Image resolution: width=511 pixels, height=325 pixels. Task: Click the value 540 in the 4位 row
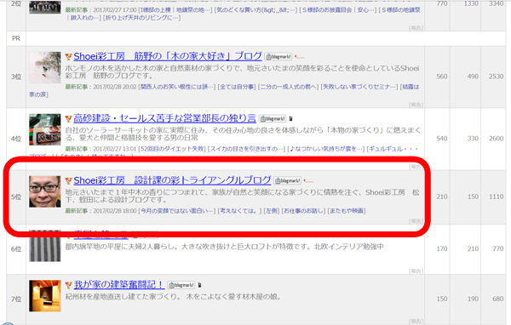click(x=442, y=139)
